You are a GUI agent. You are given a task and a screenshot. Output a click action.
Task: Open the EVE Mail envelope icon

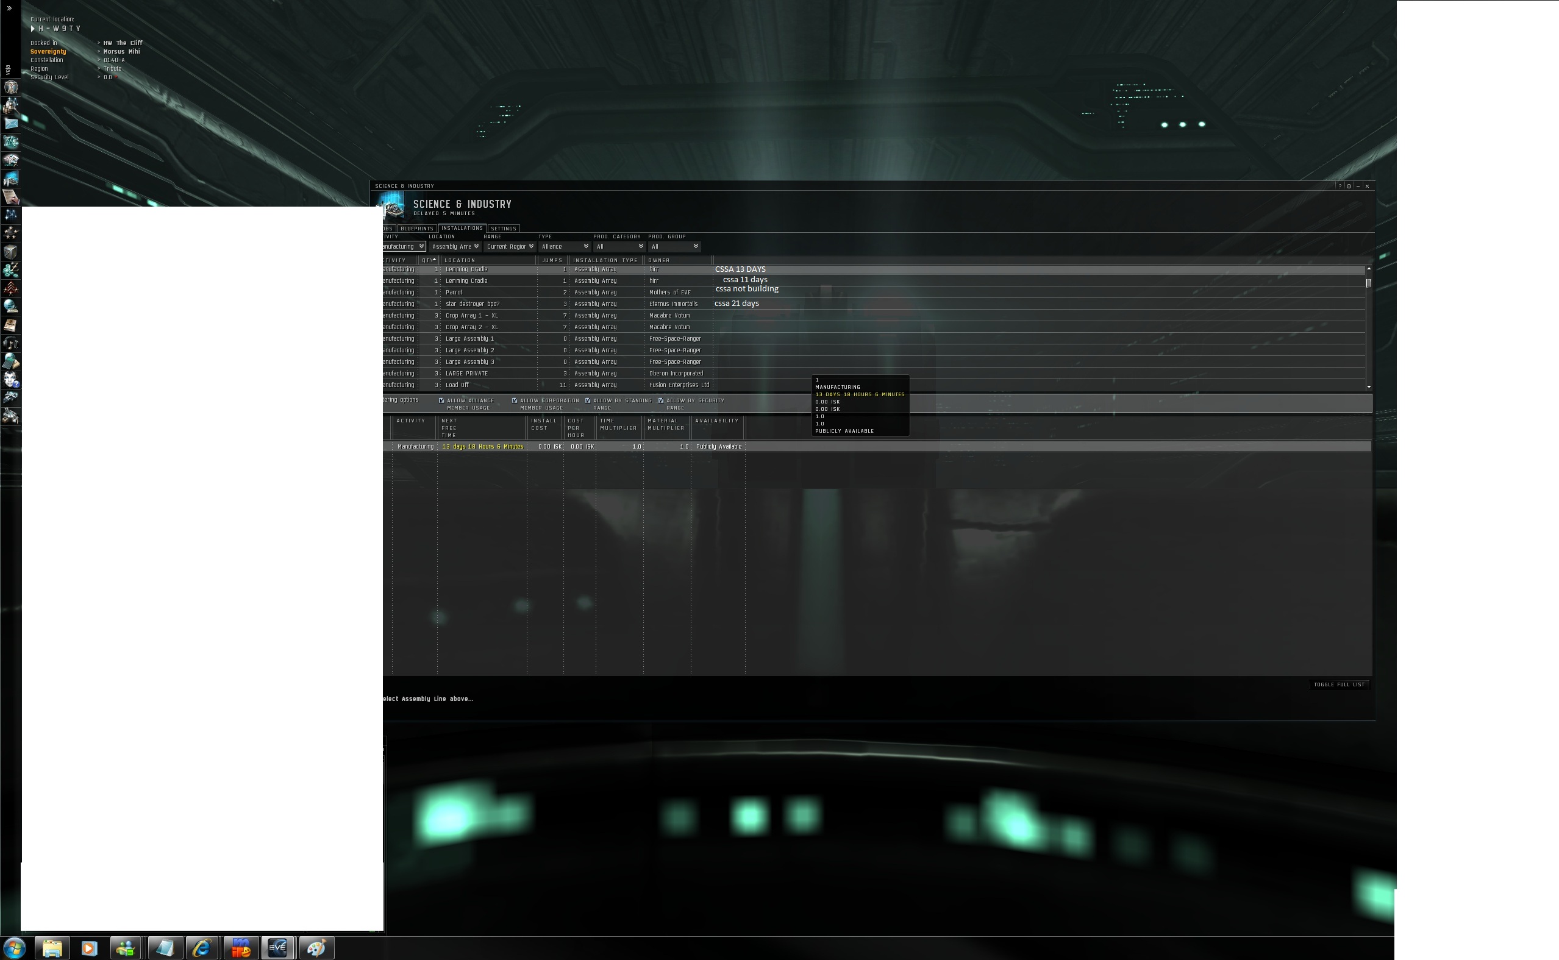point(12,123)
